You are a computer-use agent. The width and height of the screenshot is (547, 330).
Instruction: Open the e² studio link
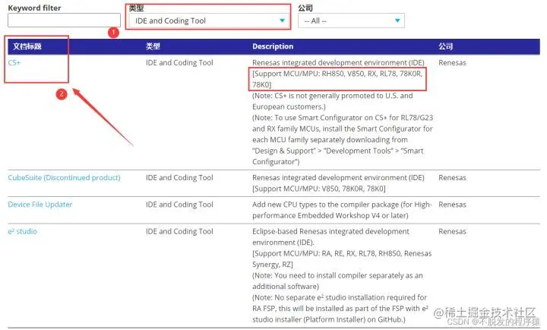point(22,231)
